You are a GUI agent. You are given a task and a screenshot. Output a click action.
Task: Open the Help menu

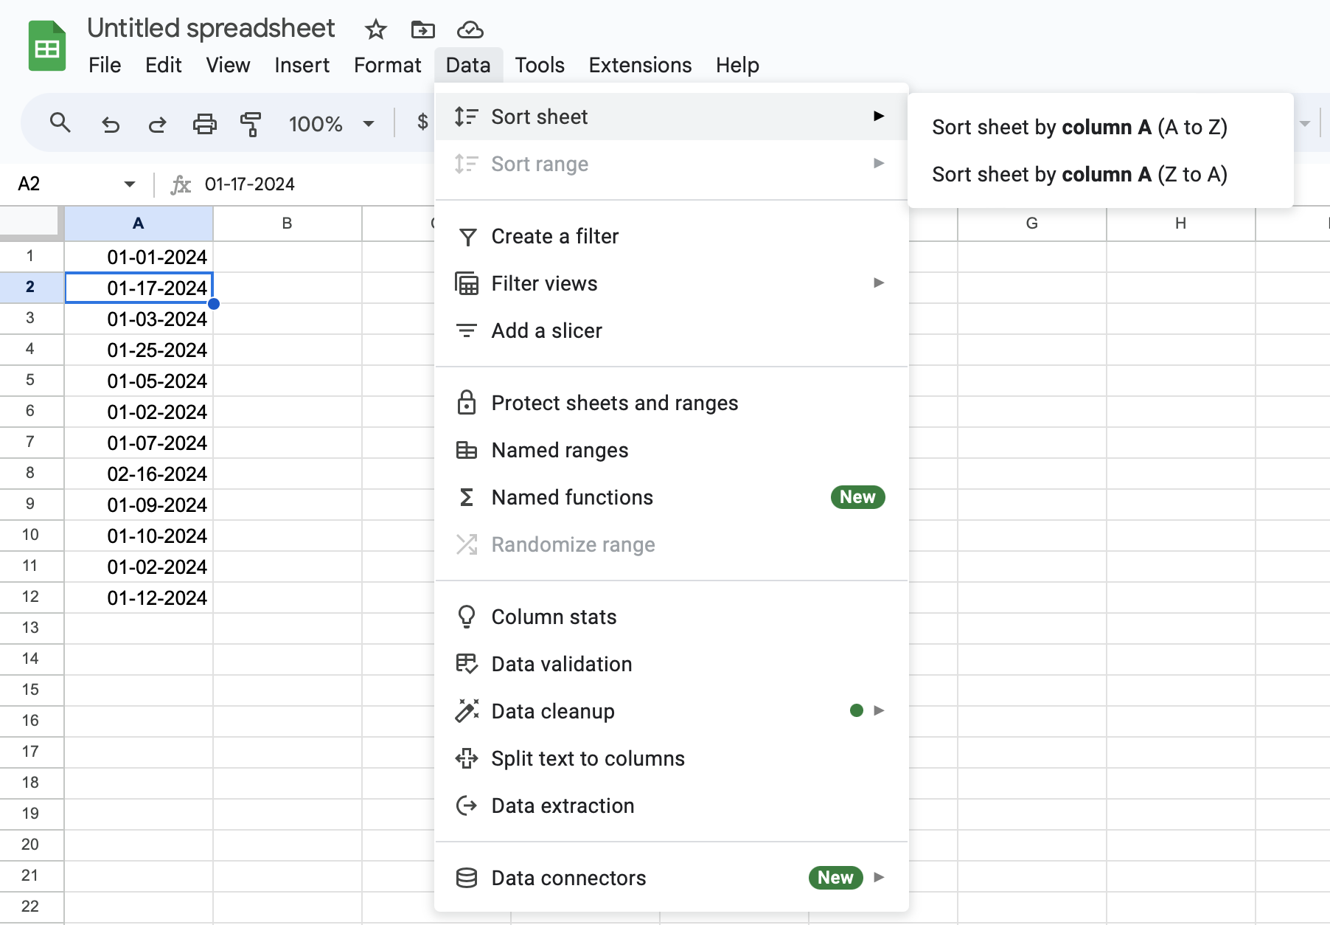737,65
